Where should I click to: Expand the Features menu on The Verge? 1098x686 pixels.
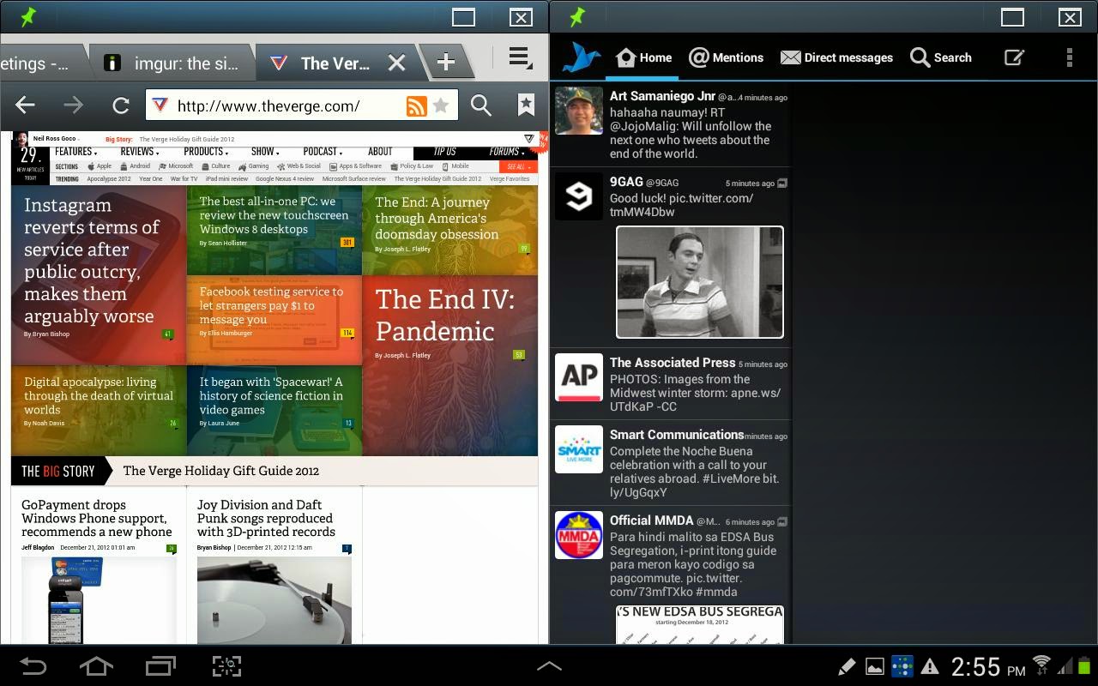click(x=75, y=152)
